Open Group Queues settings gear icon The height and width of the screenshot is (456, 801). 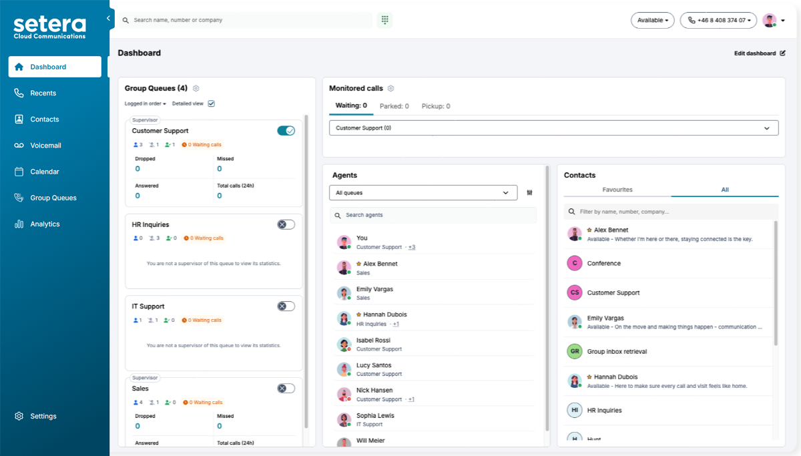coord(196,88)
